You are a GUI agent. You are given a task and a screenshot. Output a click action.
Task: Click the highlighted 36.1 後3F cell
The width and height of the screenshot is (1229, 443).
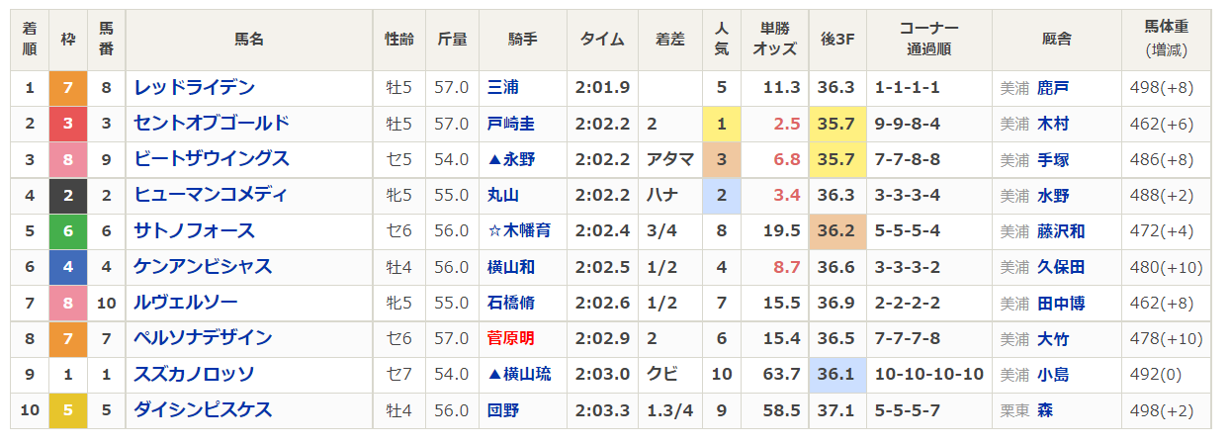[836, 374]
